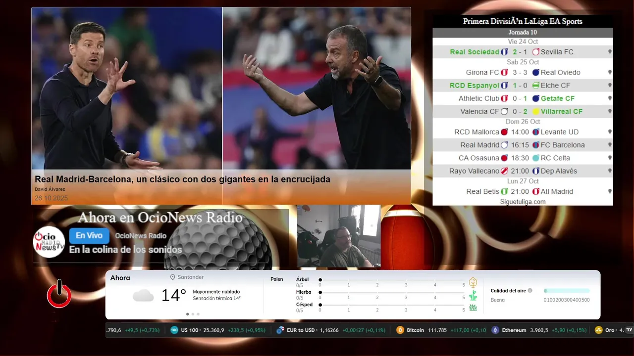Screen dimensions: 634x356
Task: Click the RCD Mallorca 14:00 kickoff time
Action: (520, 132)
